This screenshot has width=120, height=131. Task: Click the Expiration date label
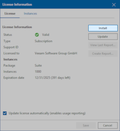click(x=14, y=78)
